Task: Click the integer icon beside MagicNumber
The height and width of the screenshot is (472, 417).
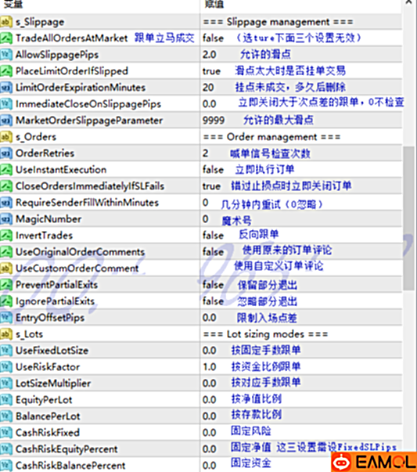Action: click(x=6, y=219)
